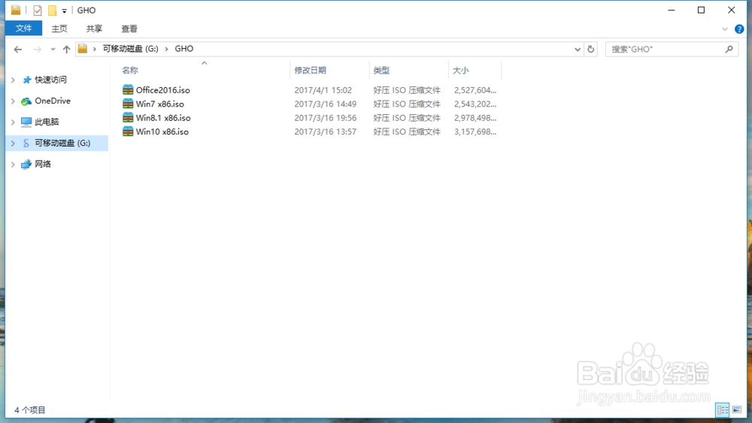This screenshot has height=423, width=752.
Task: Select 网络 in the navigation pane
Action: coord(43,165)
